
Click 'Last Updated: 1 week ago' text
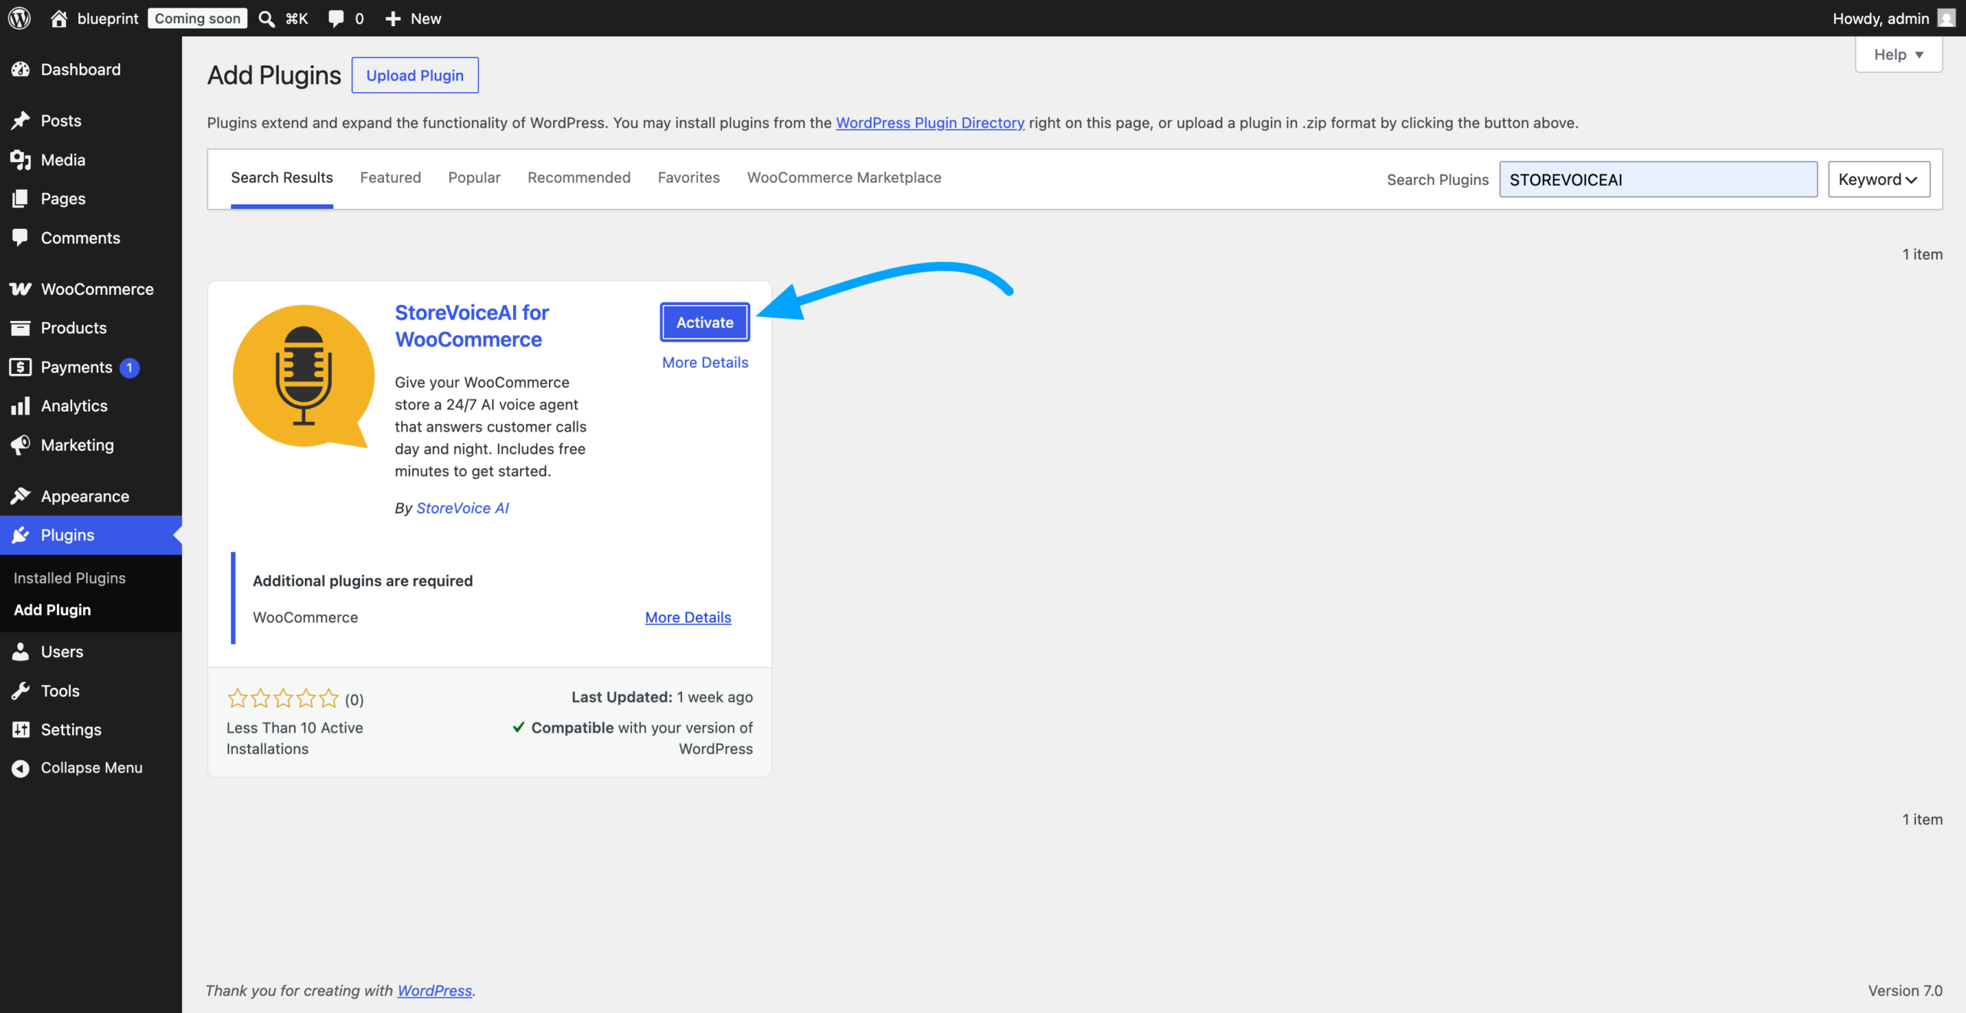[662, 697]
